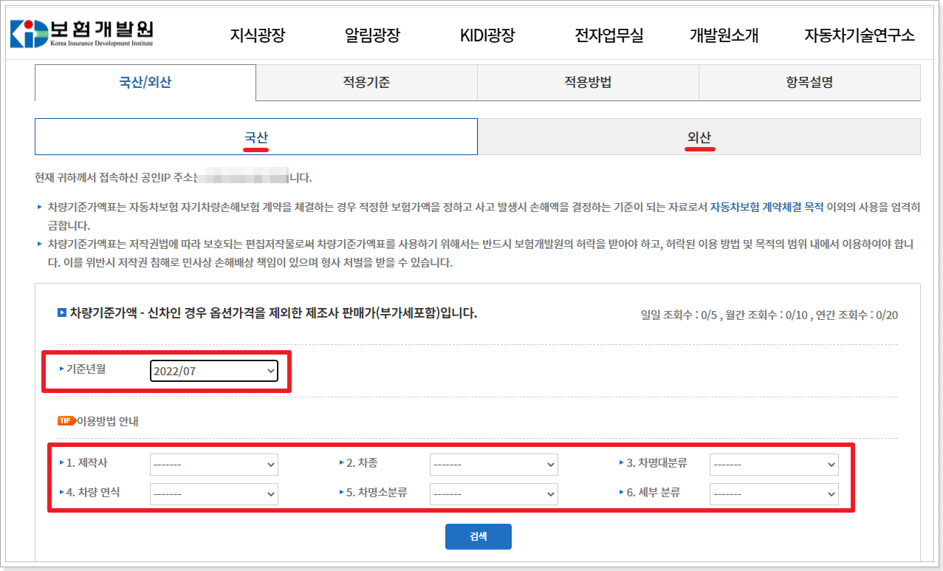Switch to the 외산 imported tab
Screen dimensions: 943x571
699,137
